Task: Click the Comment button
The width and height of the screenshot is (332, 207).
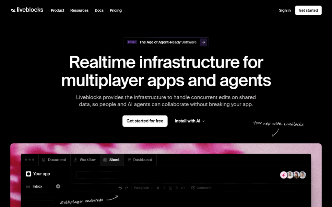Action: 201,188
